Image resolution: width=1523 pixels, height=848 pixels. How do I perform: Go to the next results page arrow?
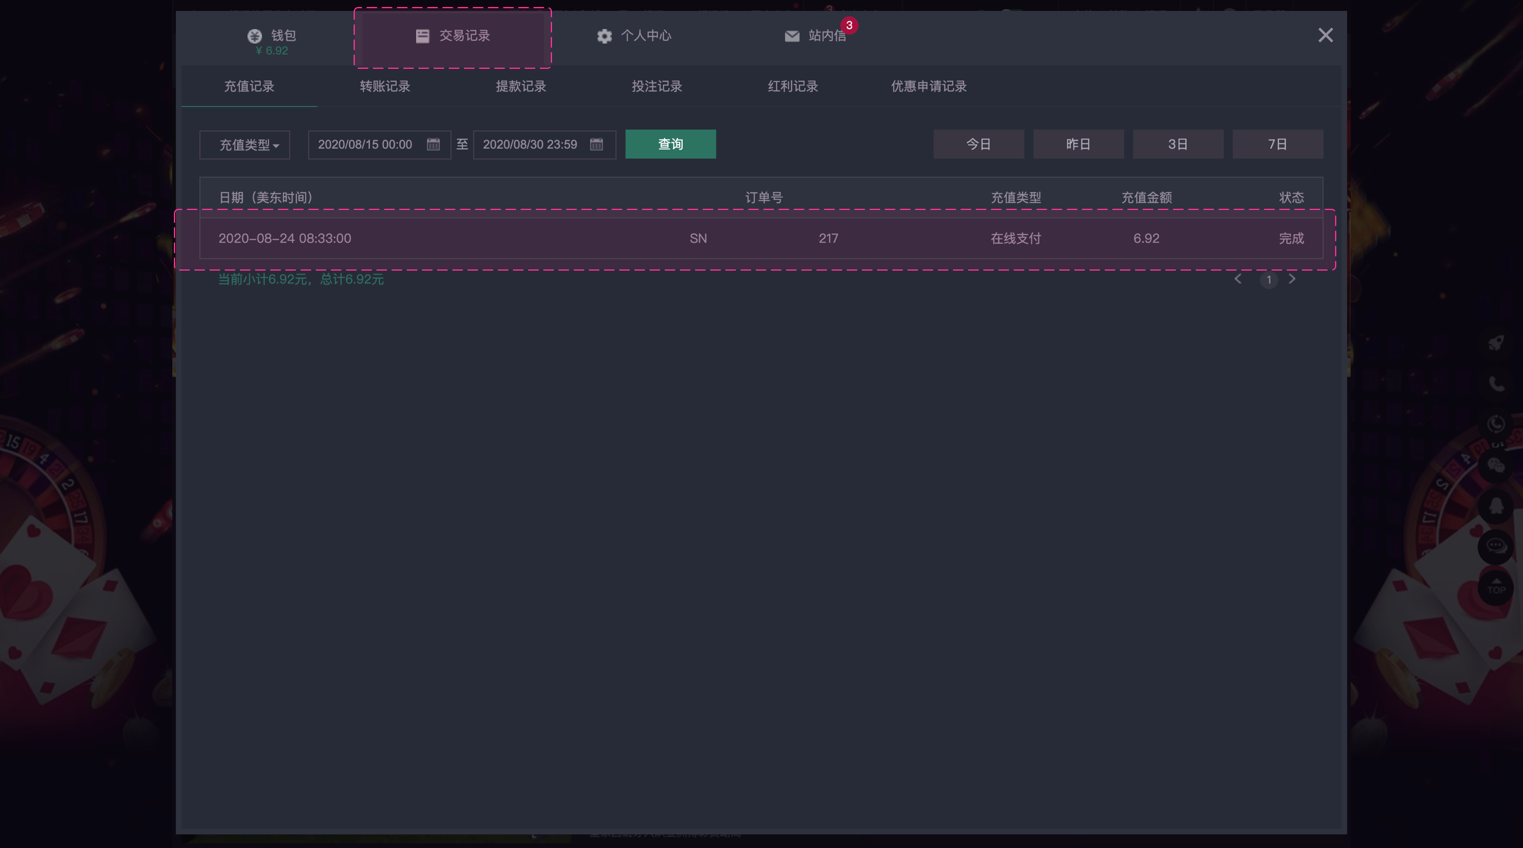pyautogui.click(x=1293, y=279)
